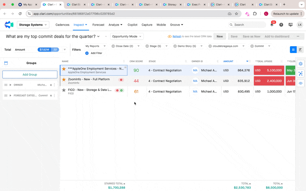Viewport: 306px width, 191px height.
Task: Remove the OWNER group
Action: click(51, 85)
